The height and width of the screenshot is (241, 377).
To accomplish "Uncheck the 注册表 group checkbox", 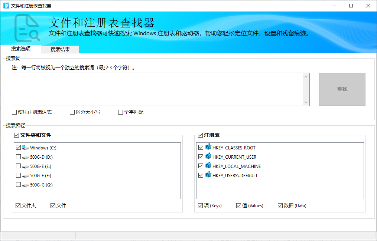I will [201, 135].
